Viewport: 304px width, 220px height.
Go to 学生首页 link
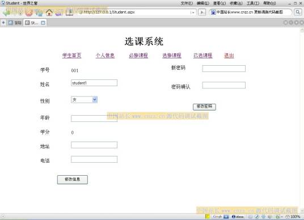click(71, 56)
